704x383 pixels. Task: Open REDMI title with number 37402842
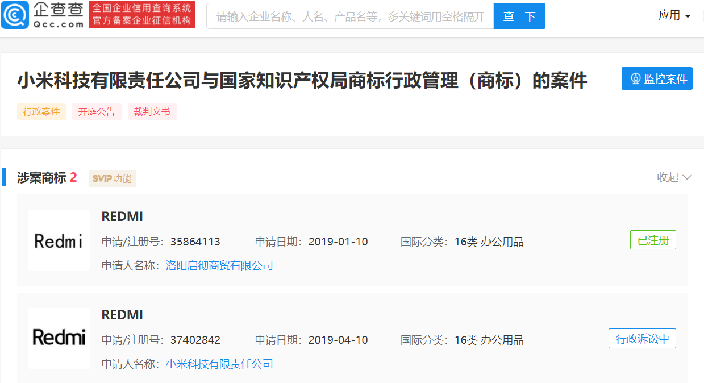pyautogui.click(x=122, y=315)
